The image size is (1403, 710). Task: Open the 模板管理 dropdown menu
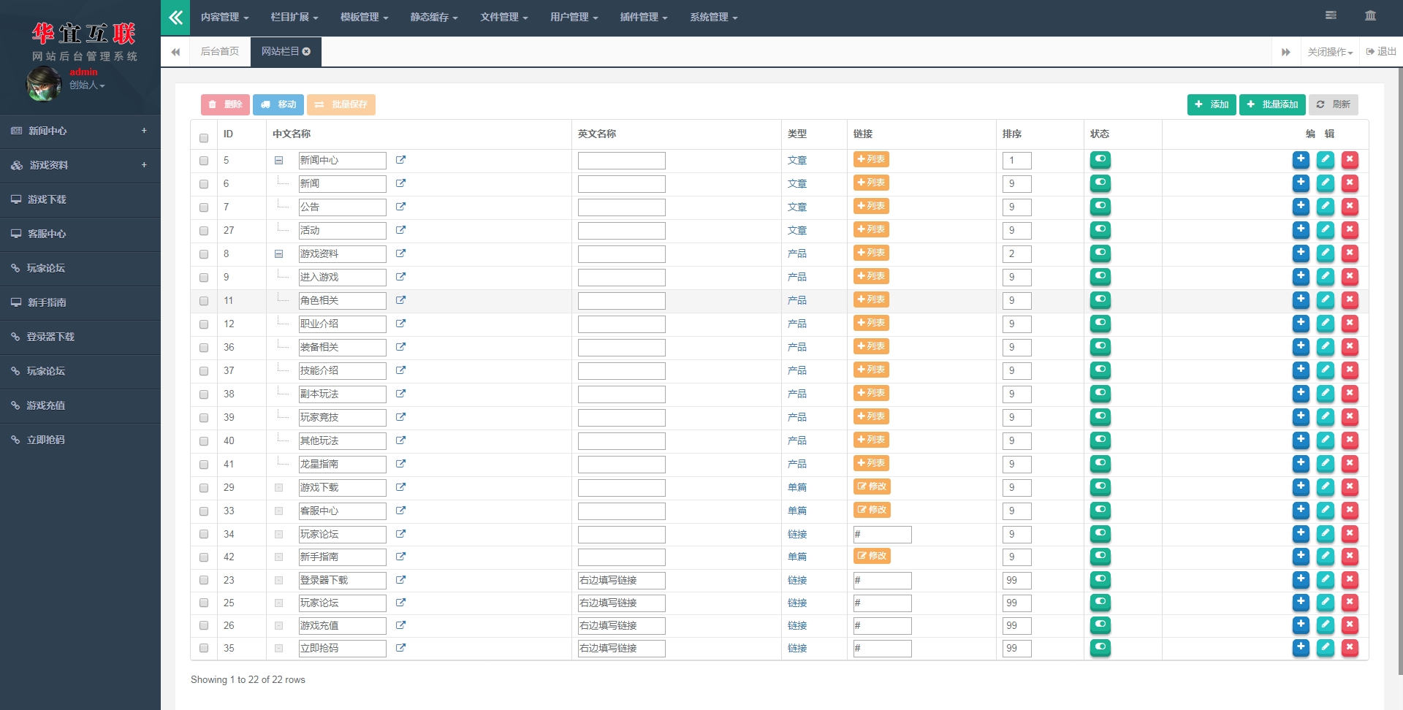coord(364,18)
